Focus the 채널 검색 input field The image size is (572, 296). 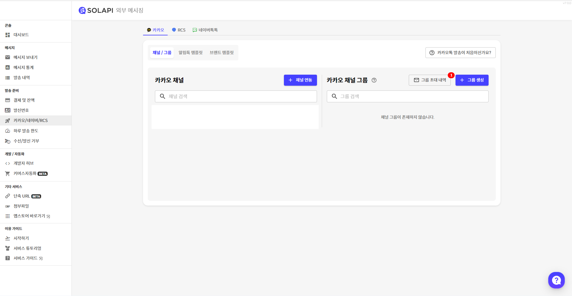[236, 96]
